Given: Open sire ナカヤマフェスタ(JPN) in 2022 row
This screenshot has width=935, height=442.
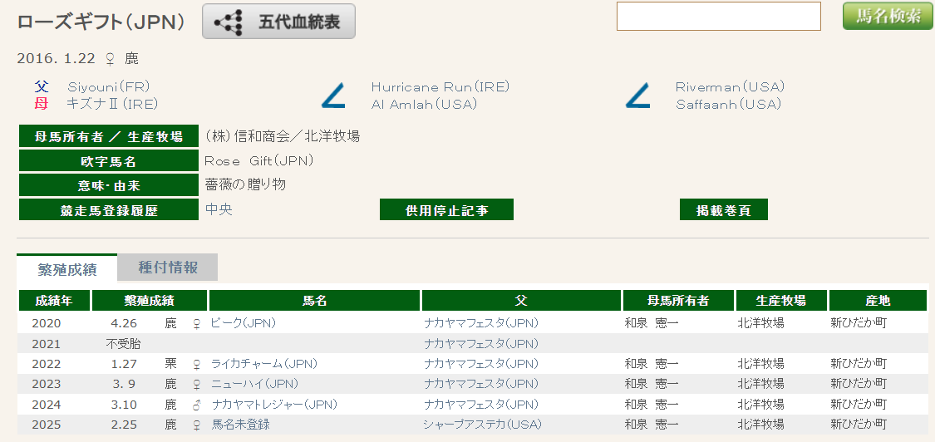Looking at the screenshot, I should (480, 363).
